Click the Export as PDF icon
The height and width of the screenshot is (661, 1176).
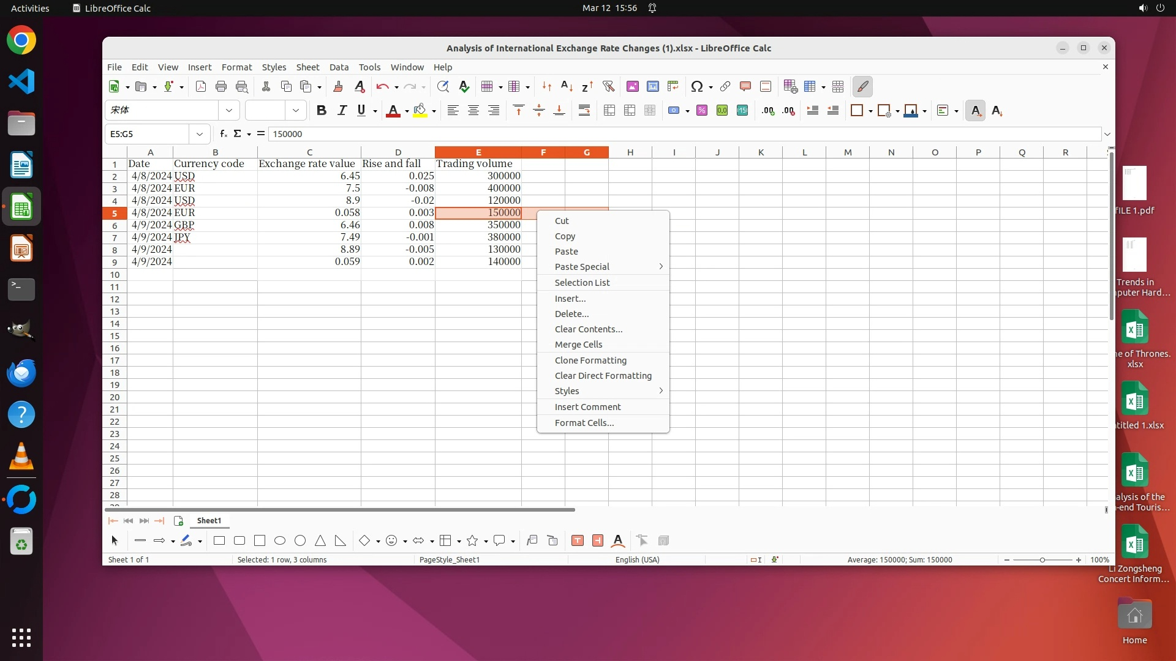click(201, 86)
